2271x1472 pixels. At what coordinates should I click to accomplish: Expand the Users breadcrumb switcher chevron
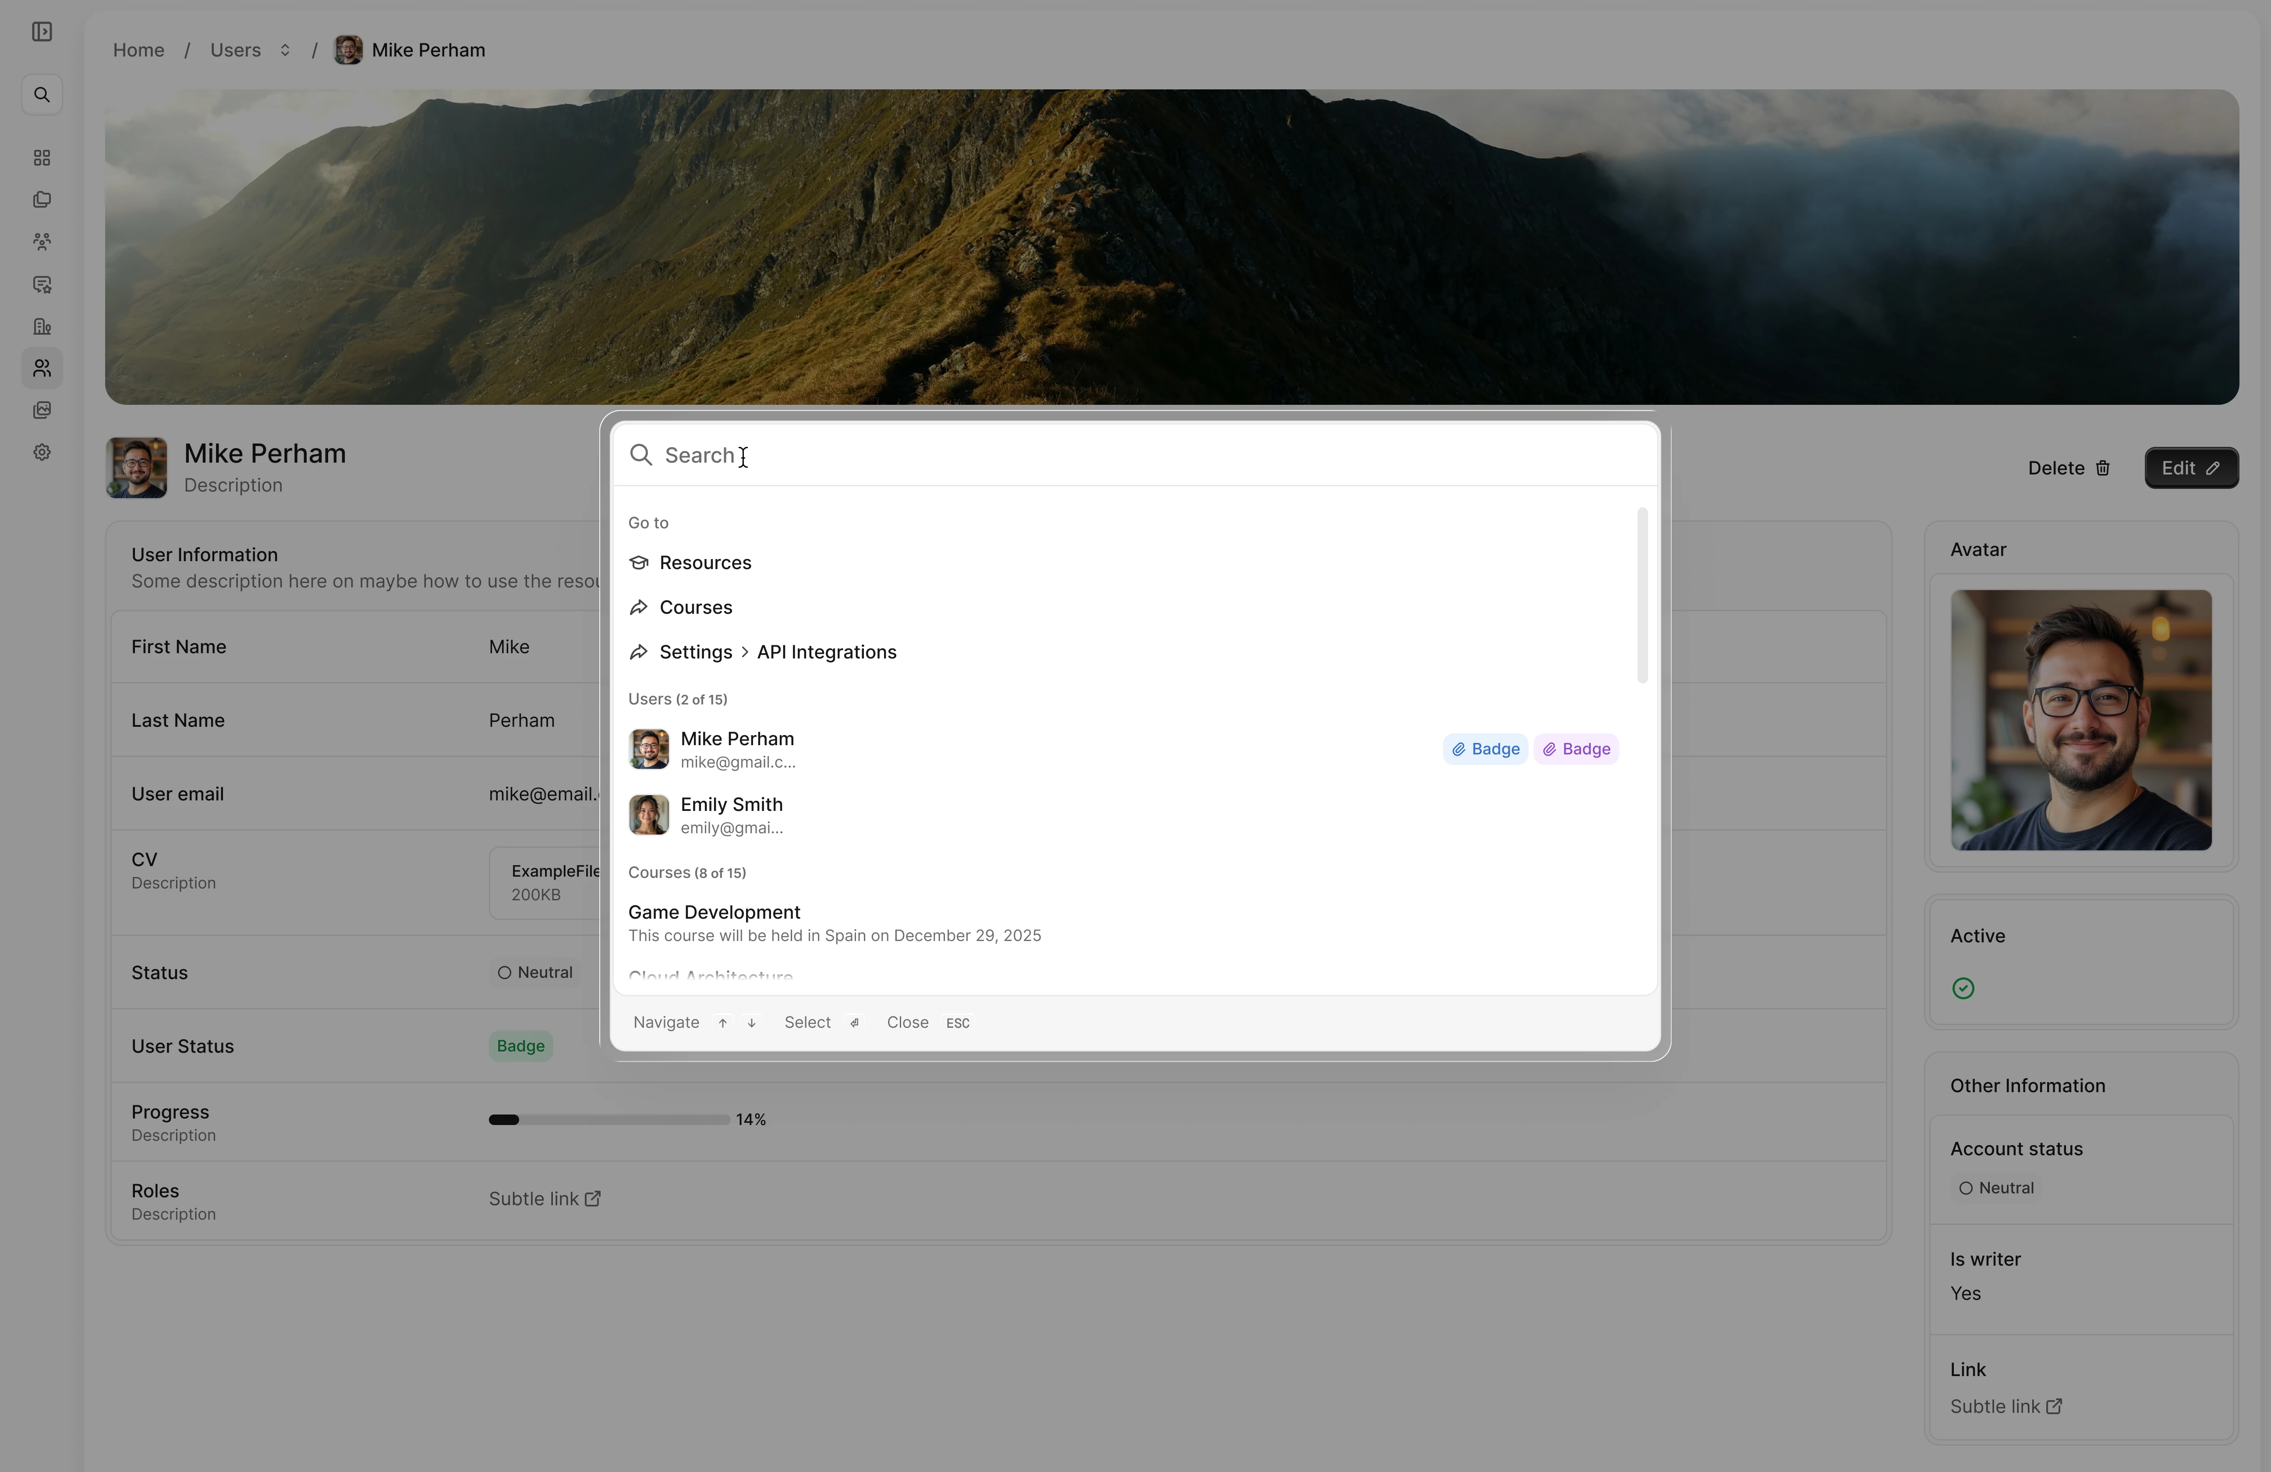point(284,50)
